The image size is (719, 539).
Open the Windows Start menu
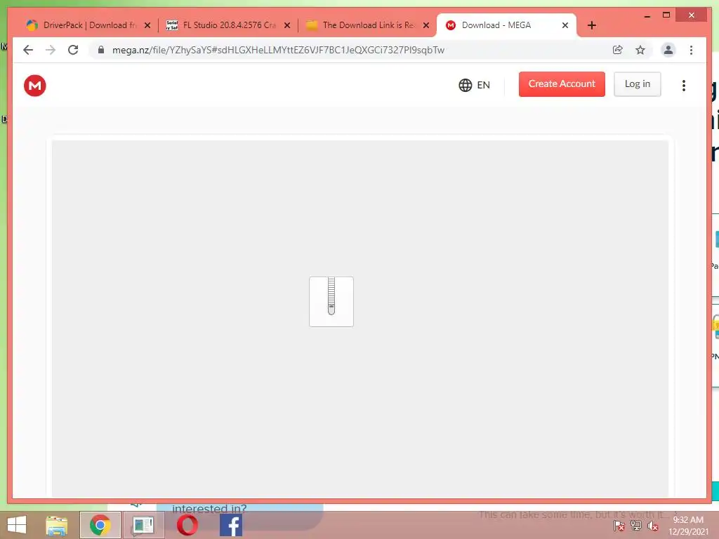[x=17, y=525]
